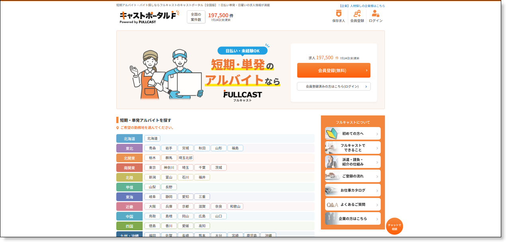
Task: Open よくあるご質問 Q&A item
Action: 353,205
